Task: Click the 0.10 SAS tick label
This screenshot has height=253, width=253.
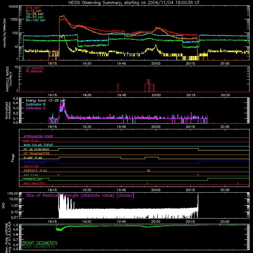Action: click(15, 212)
